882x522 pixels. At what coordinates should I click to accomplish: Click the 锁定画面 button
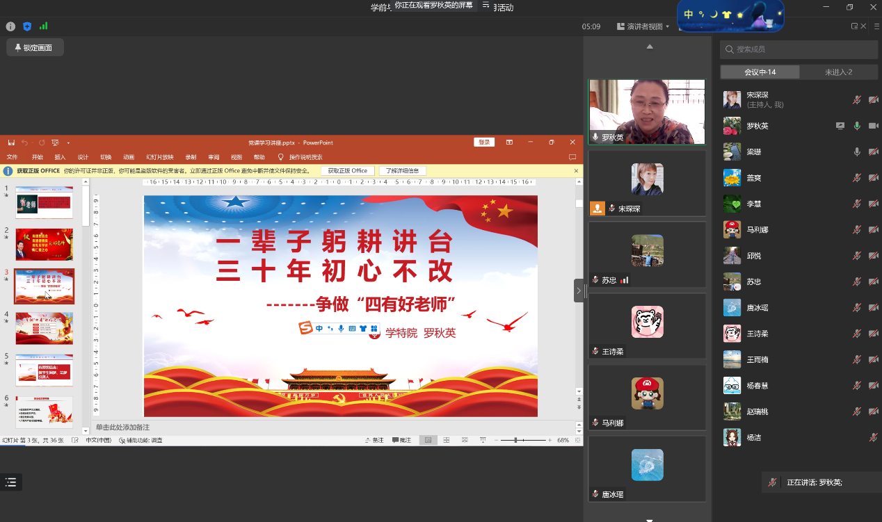coord(34,48)
